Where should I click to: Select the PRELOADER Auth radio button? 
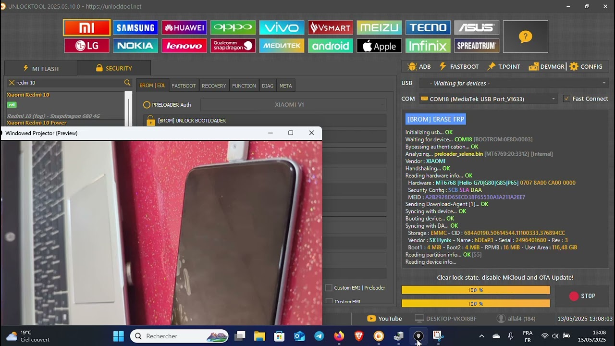tap(147, 105)
